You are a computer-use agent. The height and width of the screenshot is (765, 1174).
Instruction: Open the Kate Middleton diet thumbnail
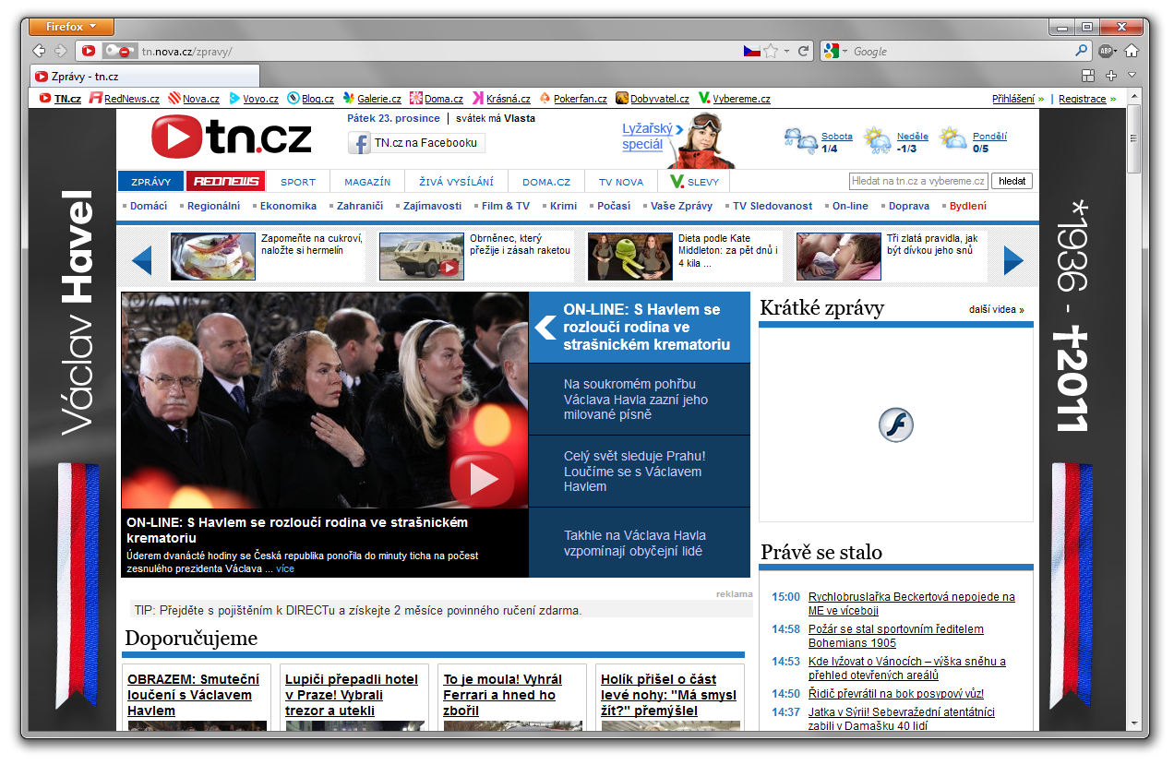coord(630,257)
